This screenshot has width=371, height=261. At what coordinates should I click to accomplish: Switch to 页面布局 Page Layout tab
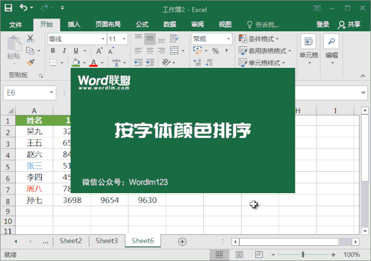108,24
